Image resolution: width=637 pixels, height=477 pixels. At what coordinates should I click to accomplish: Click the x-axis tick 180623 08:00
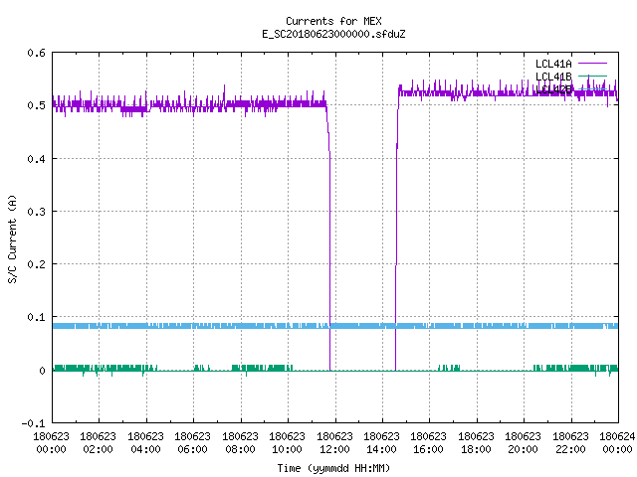coord(241,443)
